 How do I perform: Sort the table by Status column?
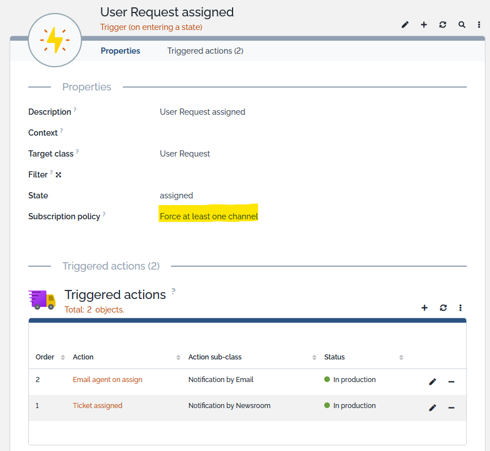334,357
